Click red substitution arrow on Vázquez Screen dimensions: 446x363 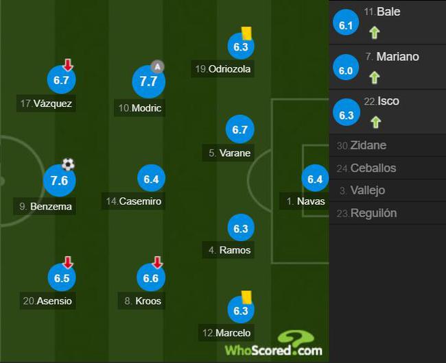coord(68,64)
